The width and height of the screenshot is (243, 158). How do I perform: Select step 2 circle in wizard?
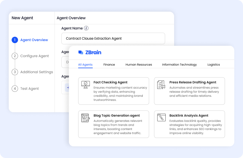(15, 56)
